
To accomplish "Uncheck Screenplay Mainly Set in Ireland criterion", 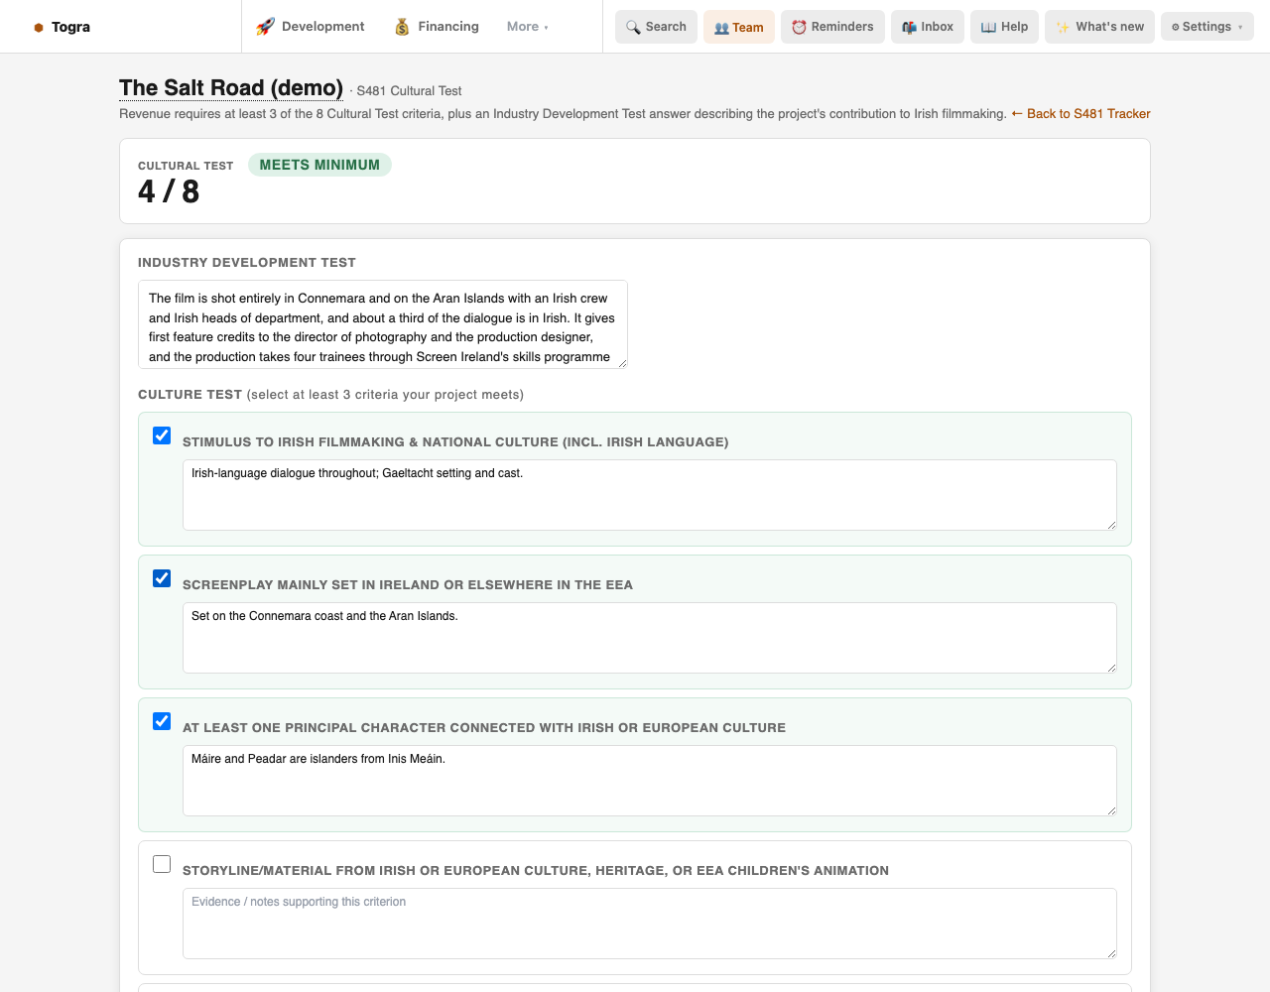I will click(162, 578).
